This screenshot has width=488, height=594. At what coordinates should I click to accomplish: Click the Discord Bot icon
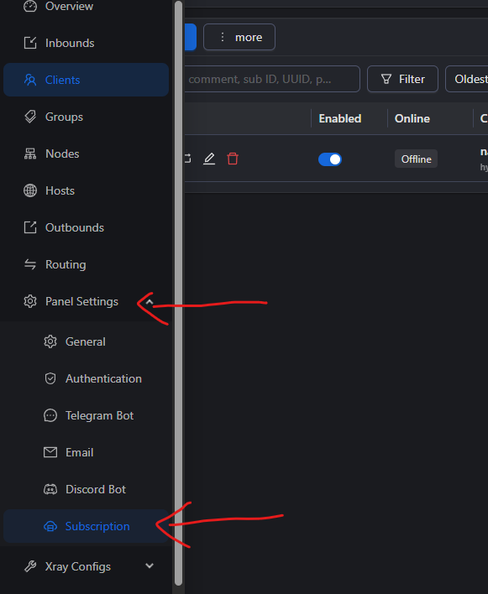click(50, 489)
